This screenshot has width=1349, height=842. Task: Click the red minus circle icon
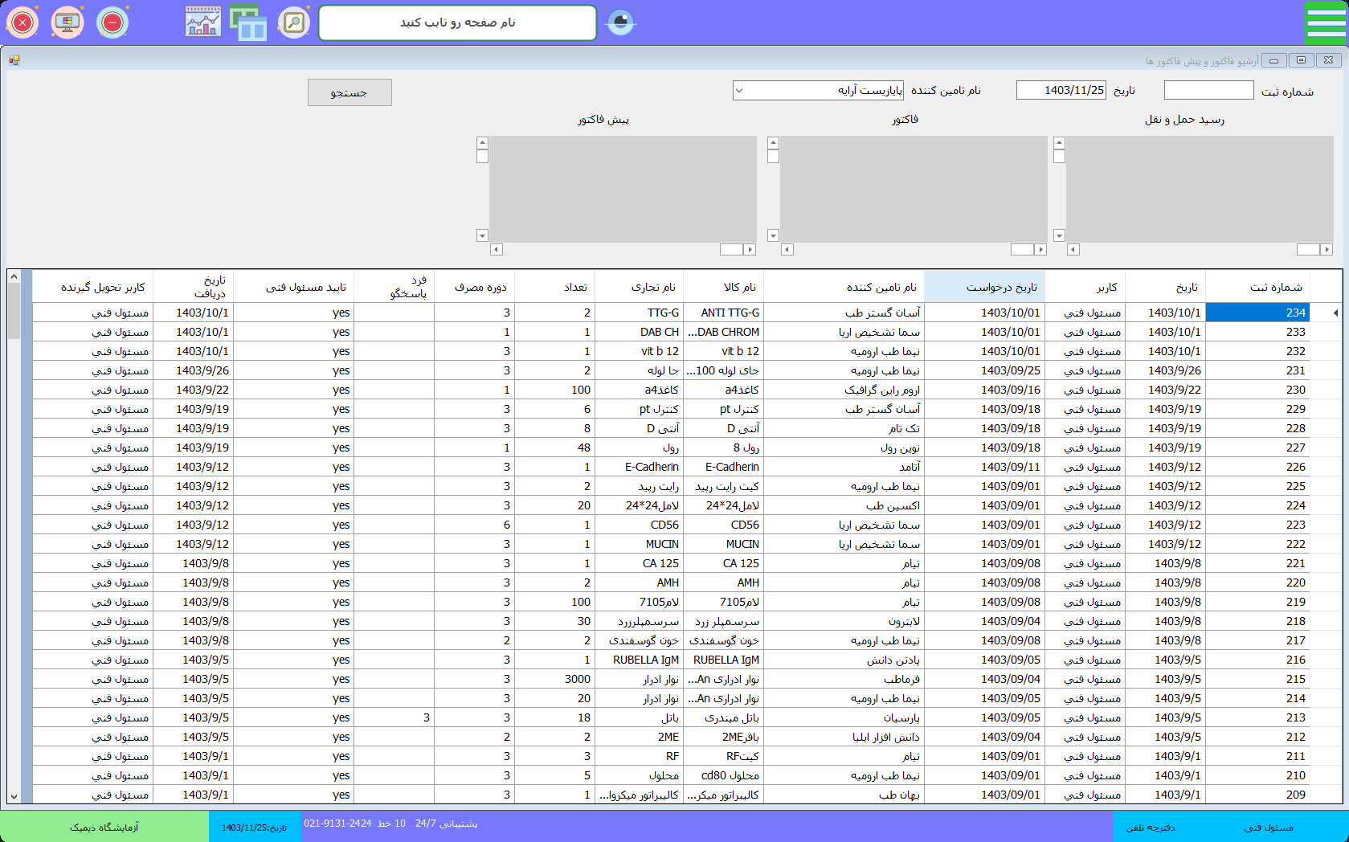(112, 22)
